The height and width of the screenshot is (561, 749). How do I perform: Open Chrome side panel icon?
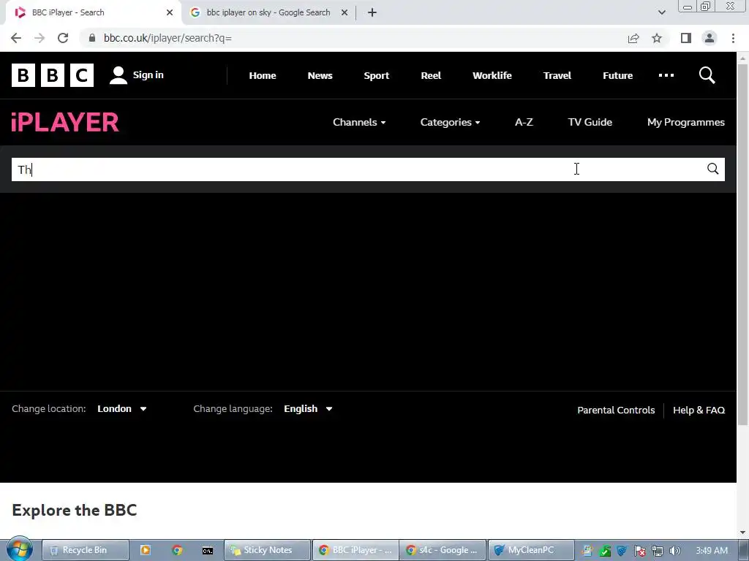686,38
